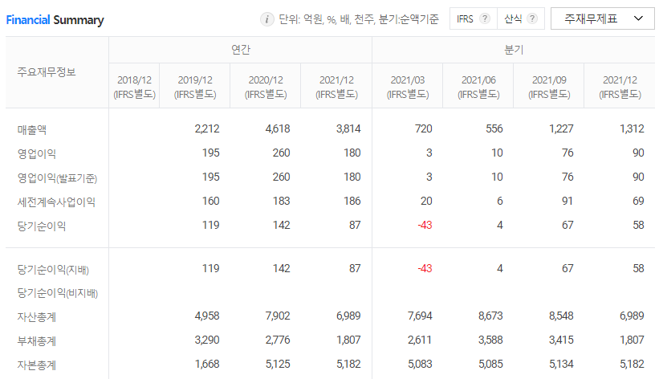Open the 주재무제표 dropdown
Screen dimensions: 659x379
602,18
